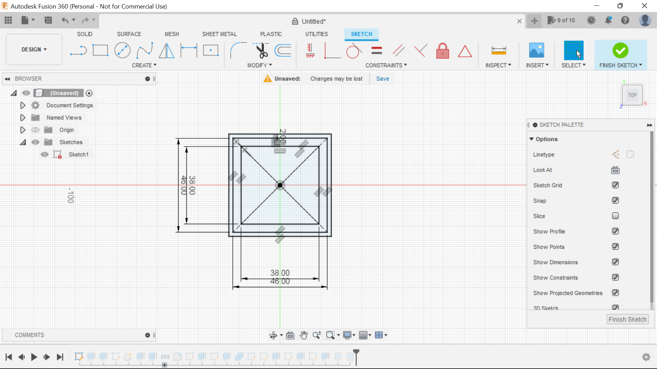Switch to the UTILITIES tab

coord(317,34)
